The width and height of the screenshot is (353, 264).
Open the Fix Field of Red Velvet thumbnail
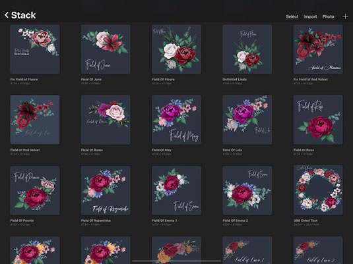coord(318,49)
